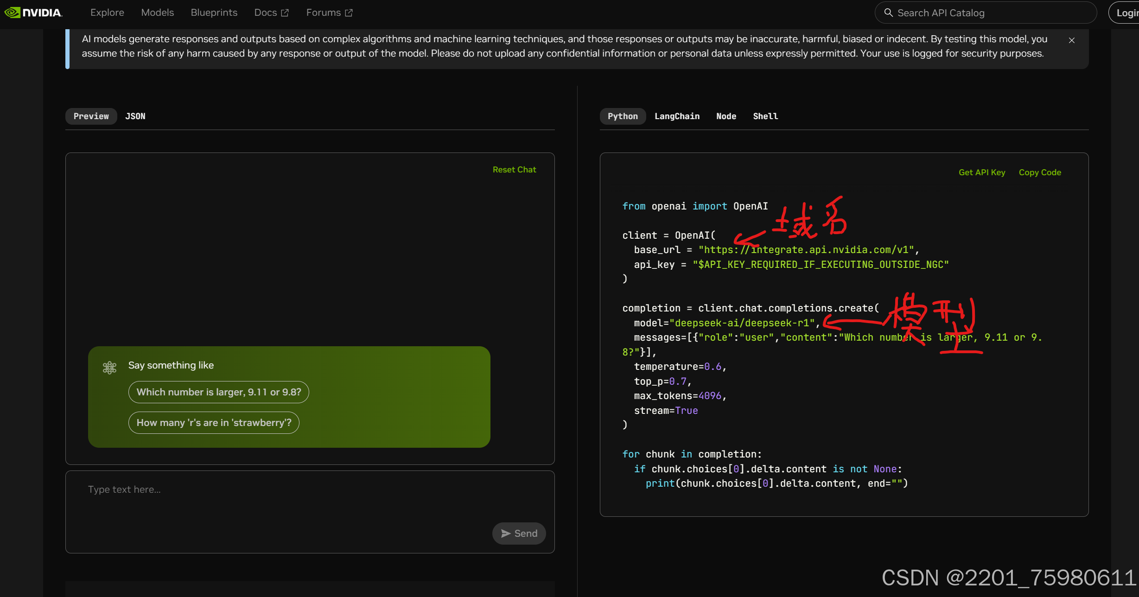Switch to the Node code tab
The width and height of the screenshot is (1139, 597).
(x=726, y=116)
